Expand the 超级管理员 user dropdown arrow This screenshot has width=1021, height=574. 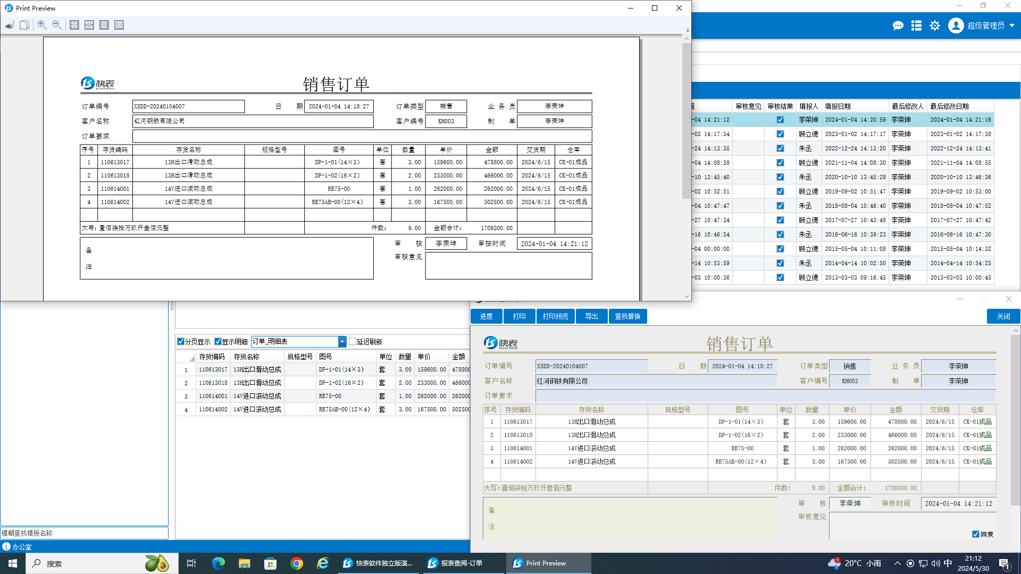(1012, 26)
